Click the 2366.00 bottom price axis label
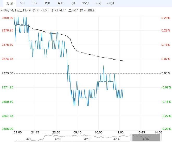The height and width of the screenshot is (142, 172). point(7,129)
